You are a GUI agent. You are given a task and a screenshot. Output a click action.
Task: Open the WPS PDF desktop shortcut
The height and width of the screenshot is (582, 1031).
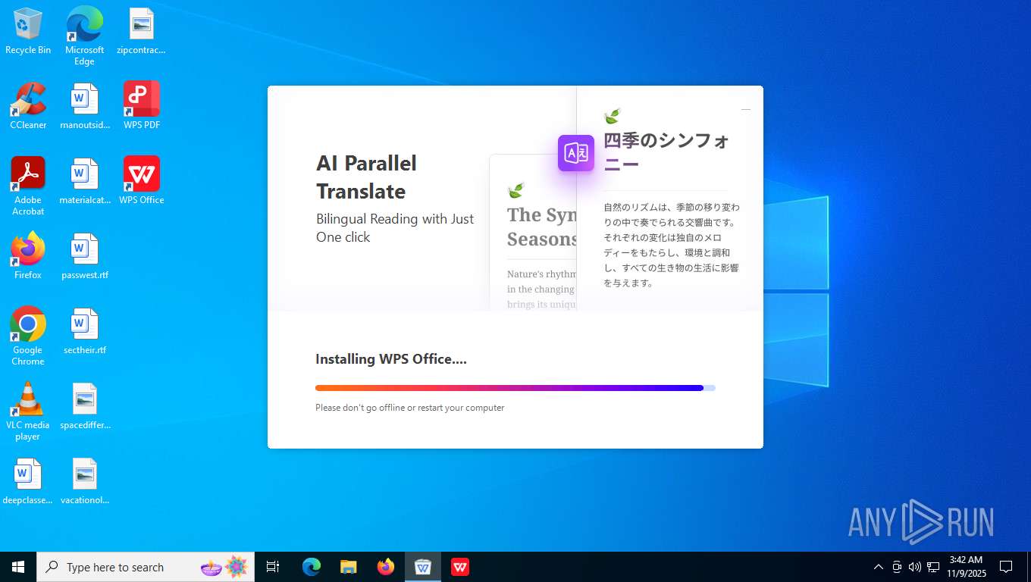click(x=141, y=106)
